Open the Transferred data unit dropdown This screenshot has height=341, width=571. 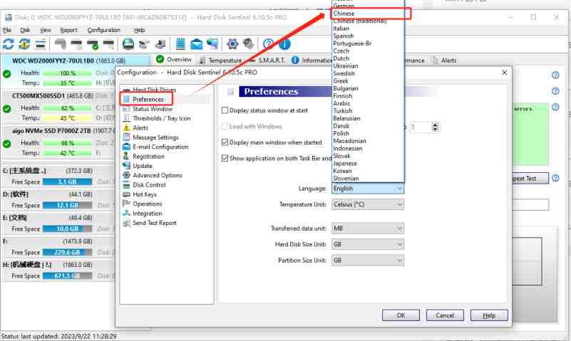click(368, 229)
